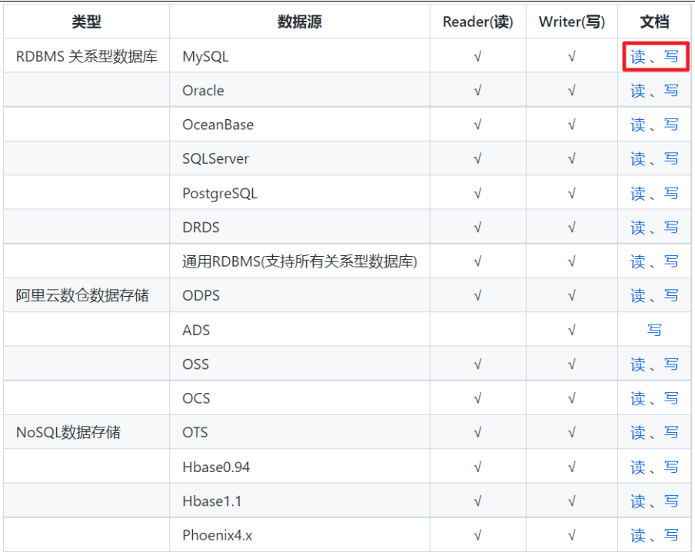
Task: Open the ODPS read (读) doc link
Action: tap(638, 296)
